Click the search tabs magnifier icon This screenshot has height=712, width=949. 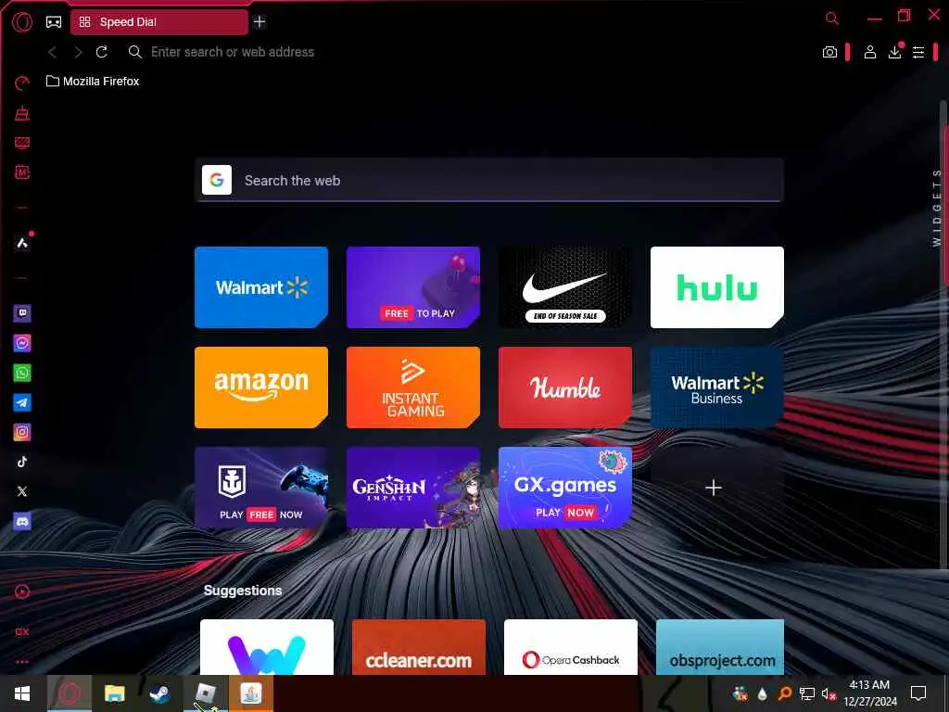pyautogui.click(x=832, y=19)
